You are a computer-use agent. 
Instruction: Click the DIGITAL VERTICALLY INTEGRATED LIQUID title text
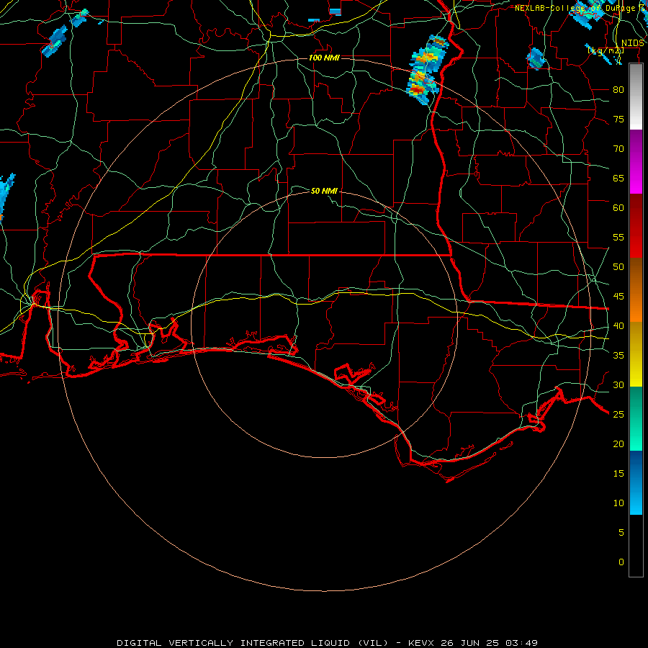point(252,643)
